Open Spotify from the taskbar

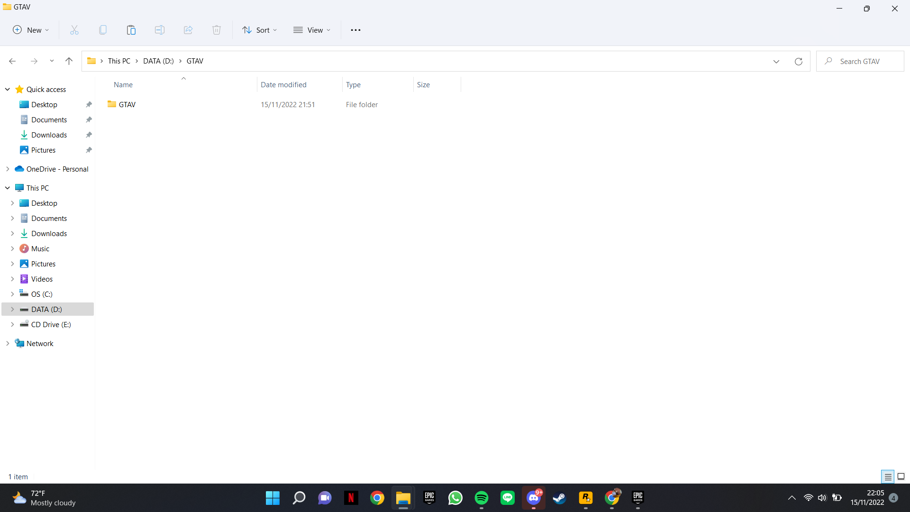point(482,498)
